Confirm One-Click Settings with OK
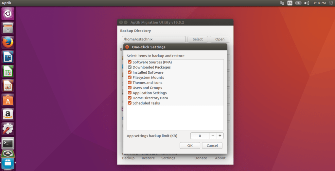335x171 pixels. [190, 146]
